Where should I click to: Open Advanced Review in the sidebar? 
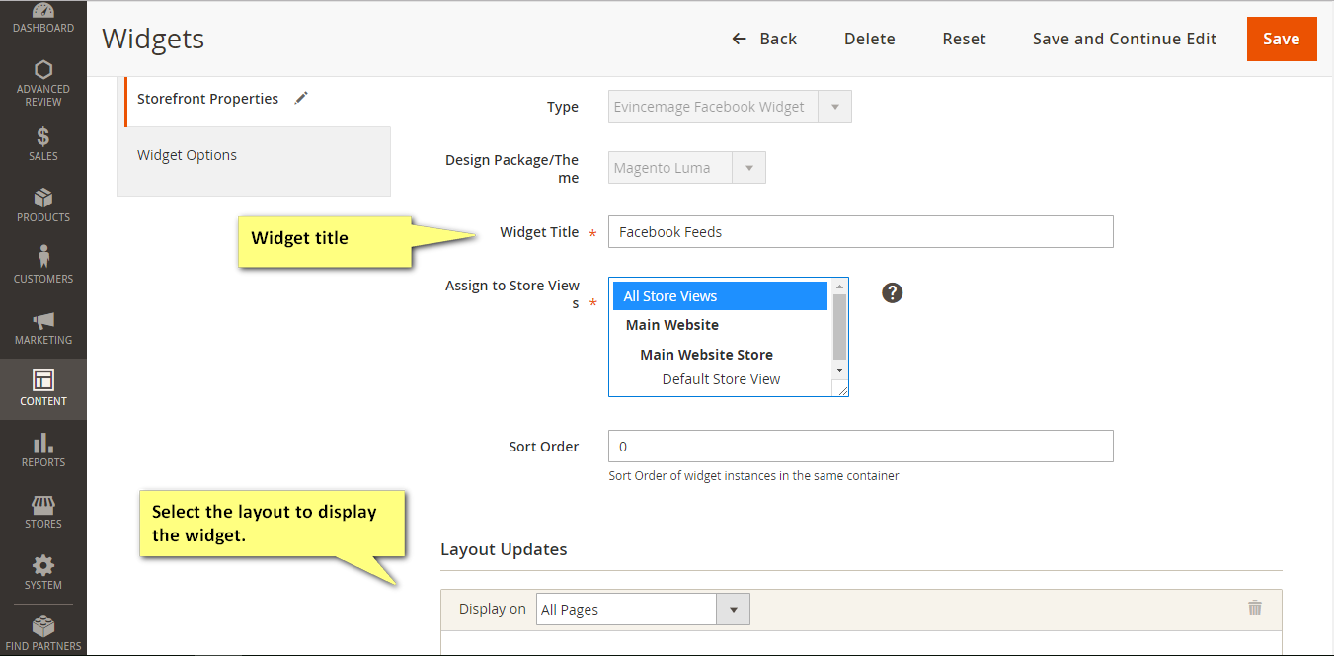click(42, 83)
